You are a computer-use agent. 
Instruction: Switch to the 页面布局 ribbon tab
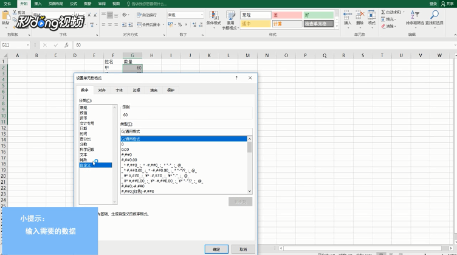(x=56, y=4)
